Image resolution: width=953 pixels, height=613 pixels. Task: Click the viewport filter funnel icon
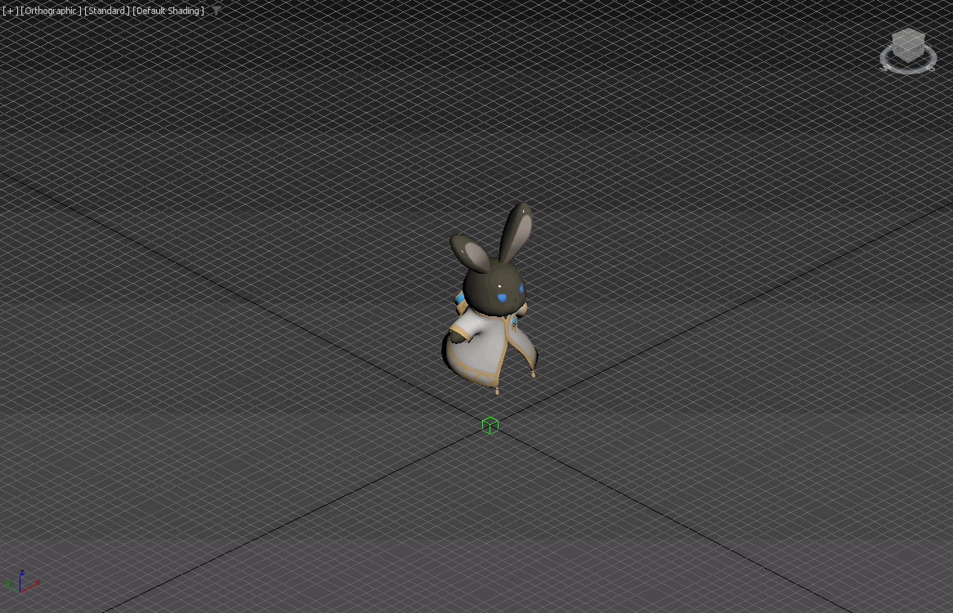[216, 11]
